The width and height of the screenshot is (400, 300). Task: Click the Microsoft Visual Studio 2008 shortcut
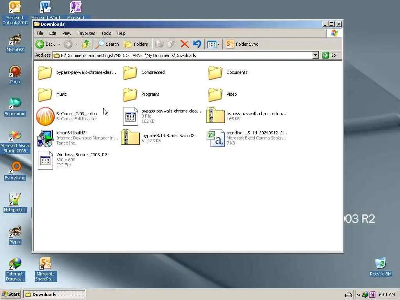pyautogui.click(x=15, y=141)
